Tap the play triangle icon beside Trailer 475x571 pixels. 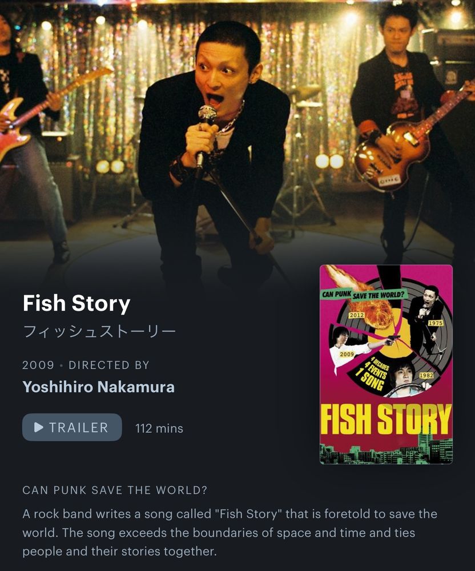point(39,427)
